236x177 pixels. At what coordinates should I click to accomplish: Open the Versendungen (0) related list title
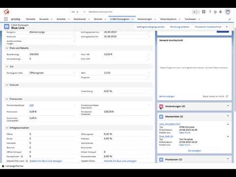tap(175, 107)
